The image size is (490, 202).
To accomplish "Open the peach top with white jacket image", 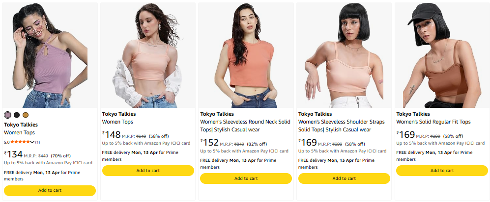I will (x=148, y=55).
